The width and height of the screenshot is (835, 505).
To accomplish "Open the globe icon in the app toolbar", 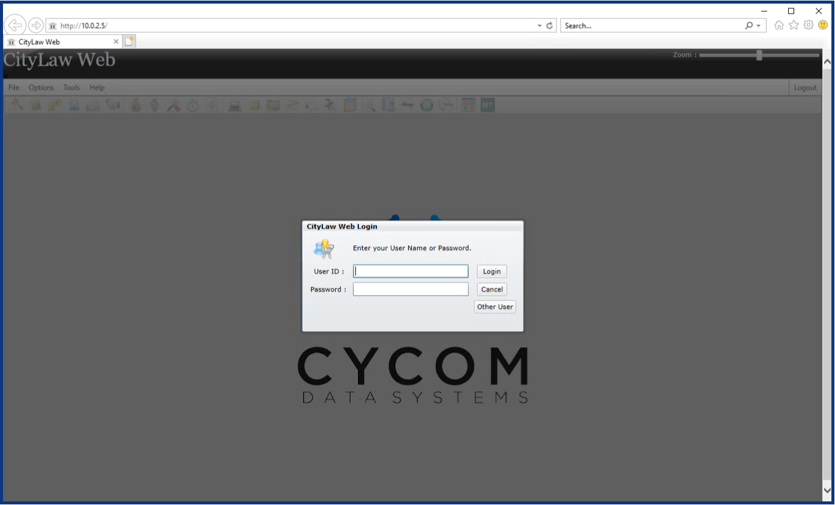I will (x=426, y=104).
